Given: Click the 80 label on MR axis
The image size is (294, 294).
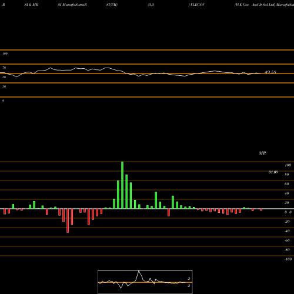Looking at the screenshot, I should [287, 175].
